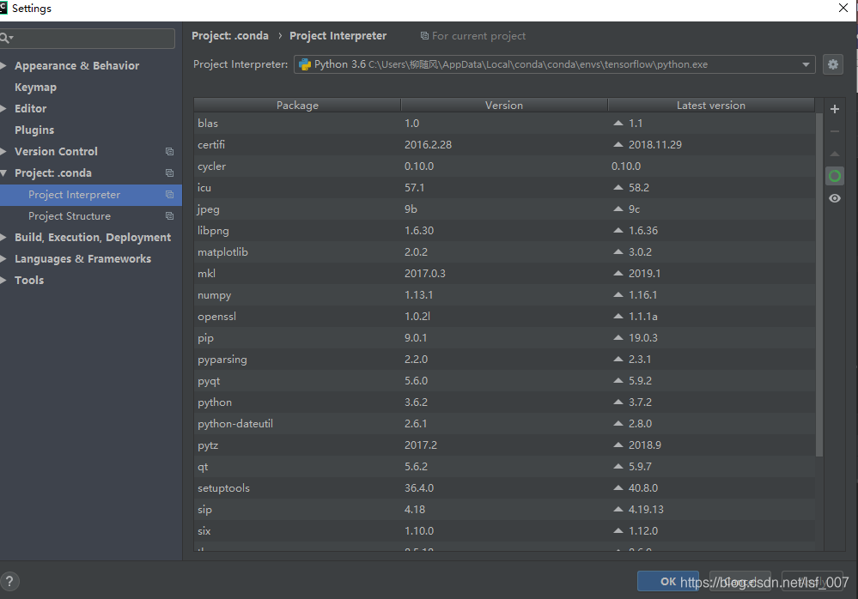The width and height of the screenshot is (858, 599).
Task: Select the openssl package row
Action: pyautogui.click(x=504, y=317)
